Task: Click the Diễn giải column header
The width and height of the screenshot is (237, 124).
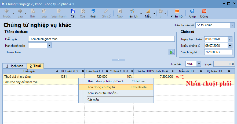Action: (31, 71)
